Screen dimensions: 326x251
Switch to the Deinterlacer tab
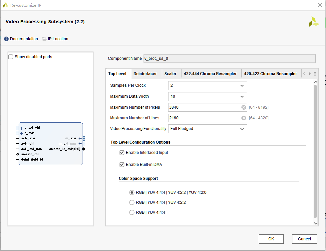(x=145, y=74)
